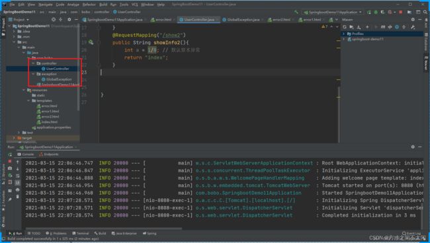
Task: Open Project view selector dropdown
Action: [x=19, y=19]
